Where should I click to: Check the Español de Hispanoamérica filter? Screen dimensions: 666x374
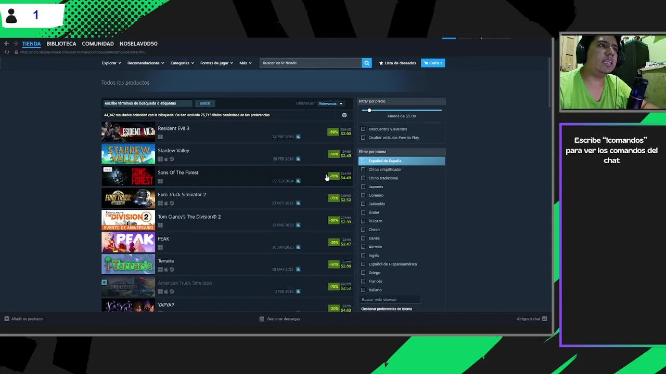click(363, 264)
